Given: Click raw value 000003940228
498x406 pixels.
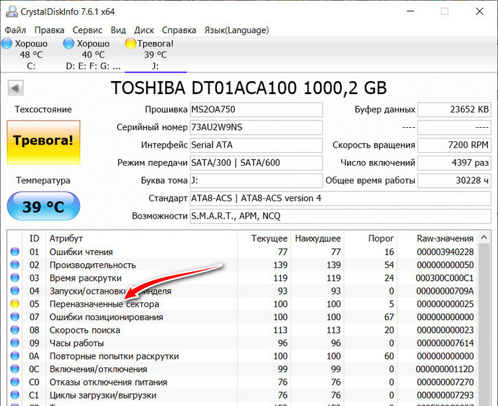Looking at the screenshot, I should [x=445, y=252].
